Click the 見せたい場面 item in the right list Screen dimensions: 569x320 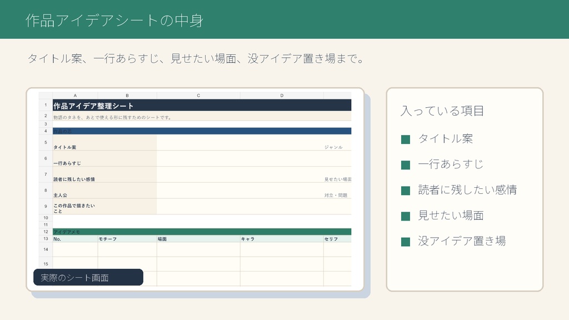451,215
